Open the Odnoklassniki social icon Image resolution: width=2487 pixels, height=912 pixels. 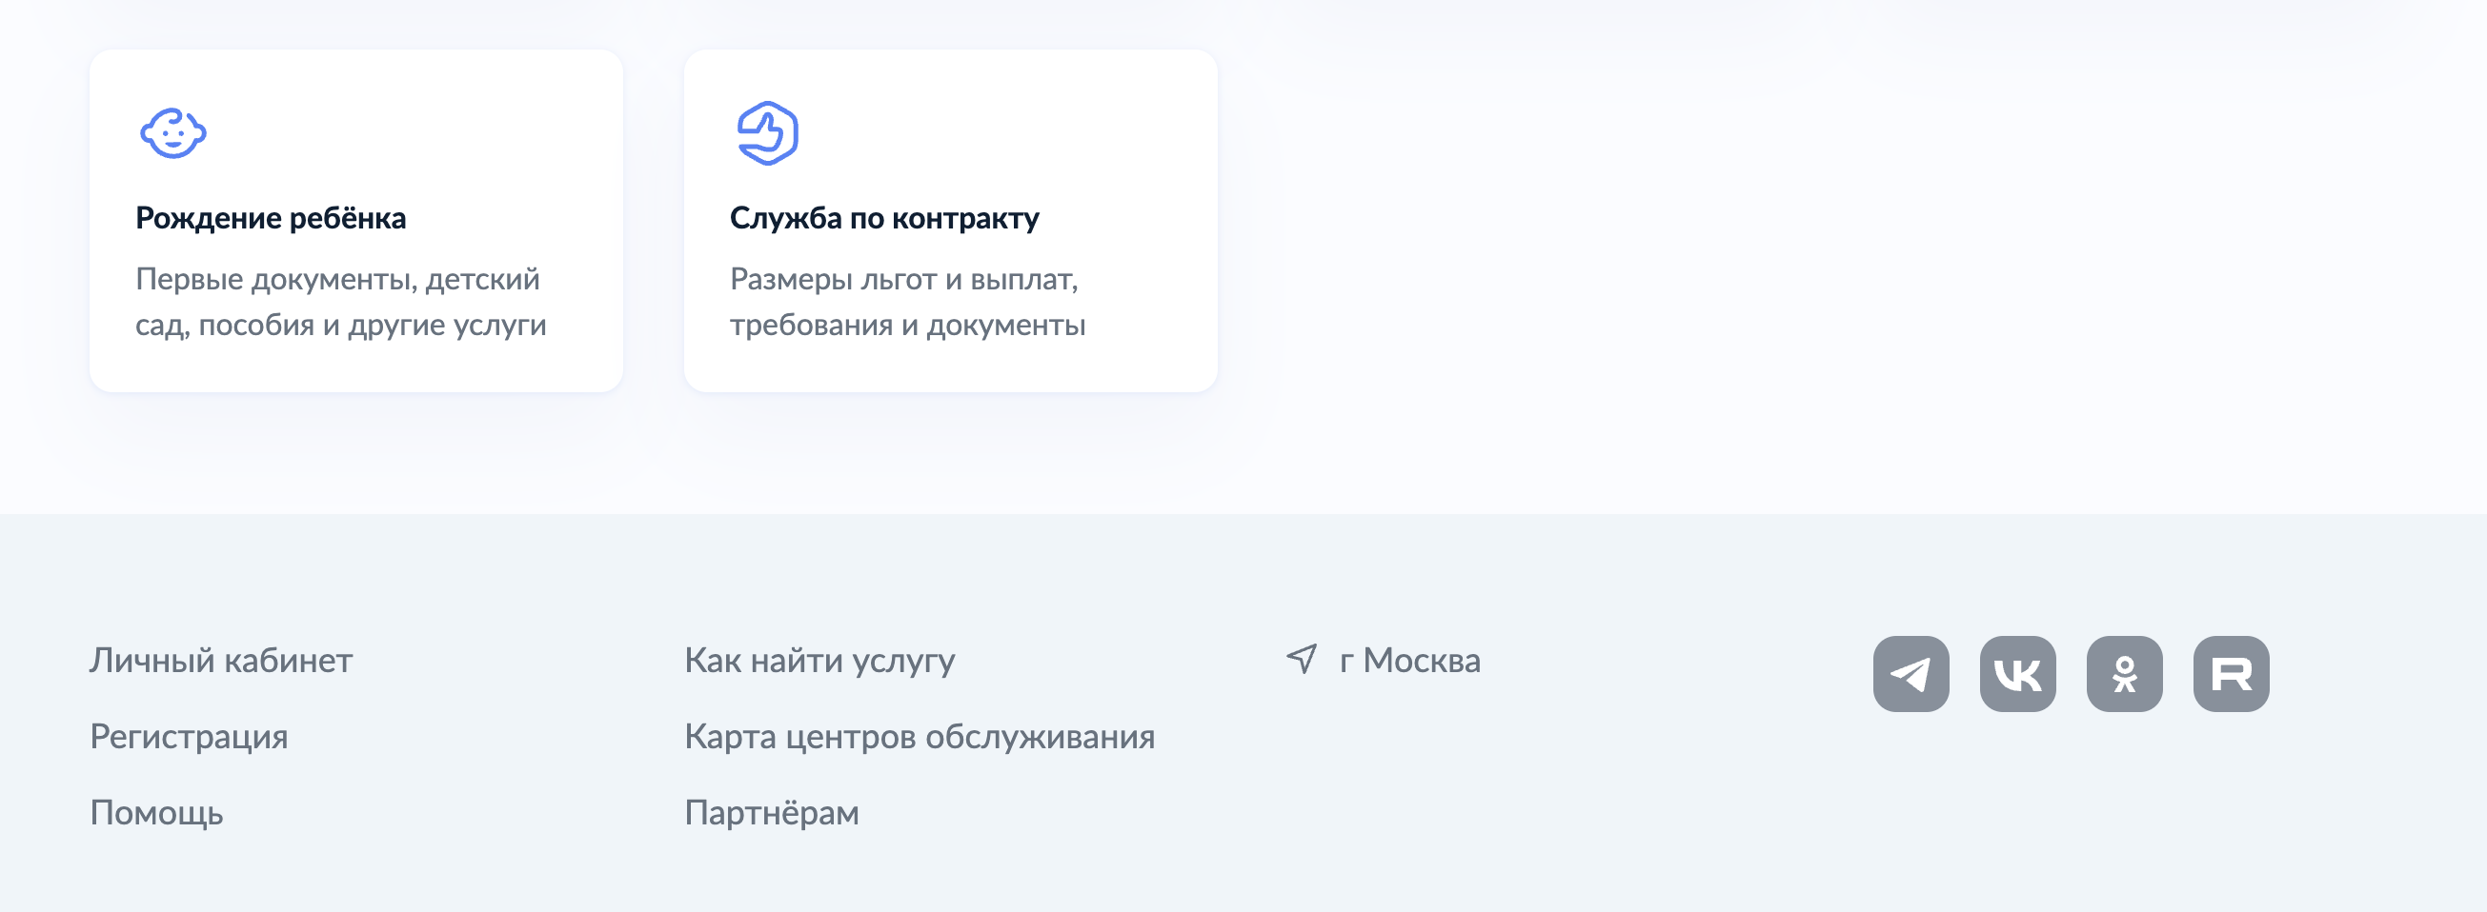click(2124, 674)
